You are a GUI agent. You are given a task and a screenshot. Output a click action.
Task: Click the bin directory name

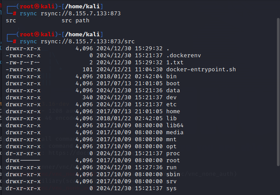tap(171, 77)
